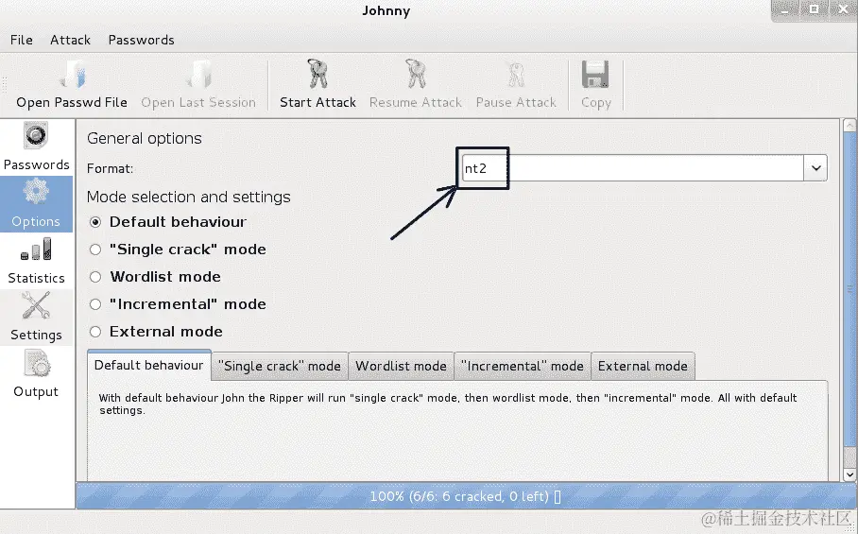The width and height of the screenshot is (858, 534).
Task: Open the Output sidebar panel
Action: pos(36,374)
